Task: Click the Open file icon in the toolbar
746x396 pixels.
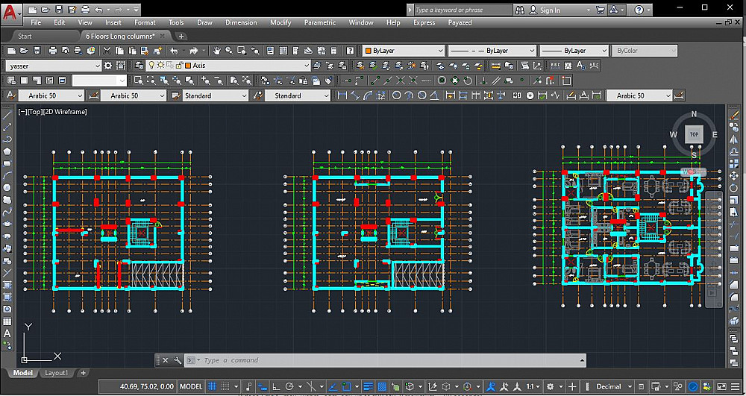Action: pos(24,51)
